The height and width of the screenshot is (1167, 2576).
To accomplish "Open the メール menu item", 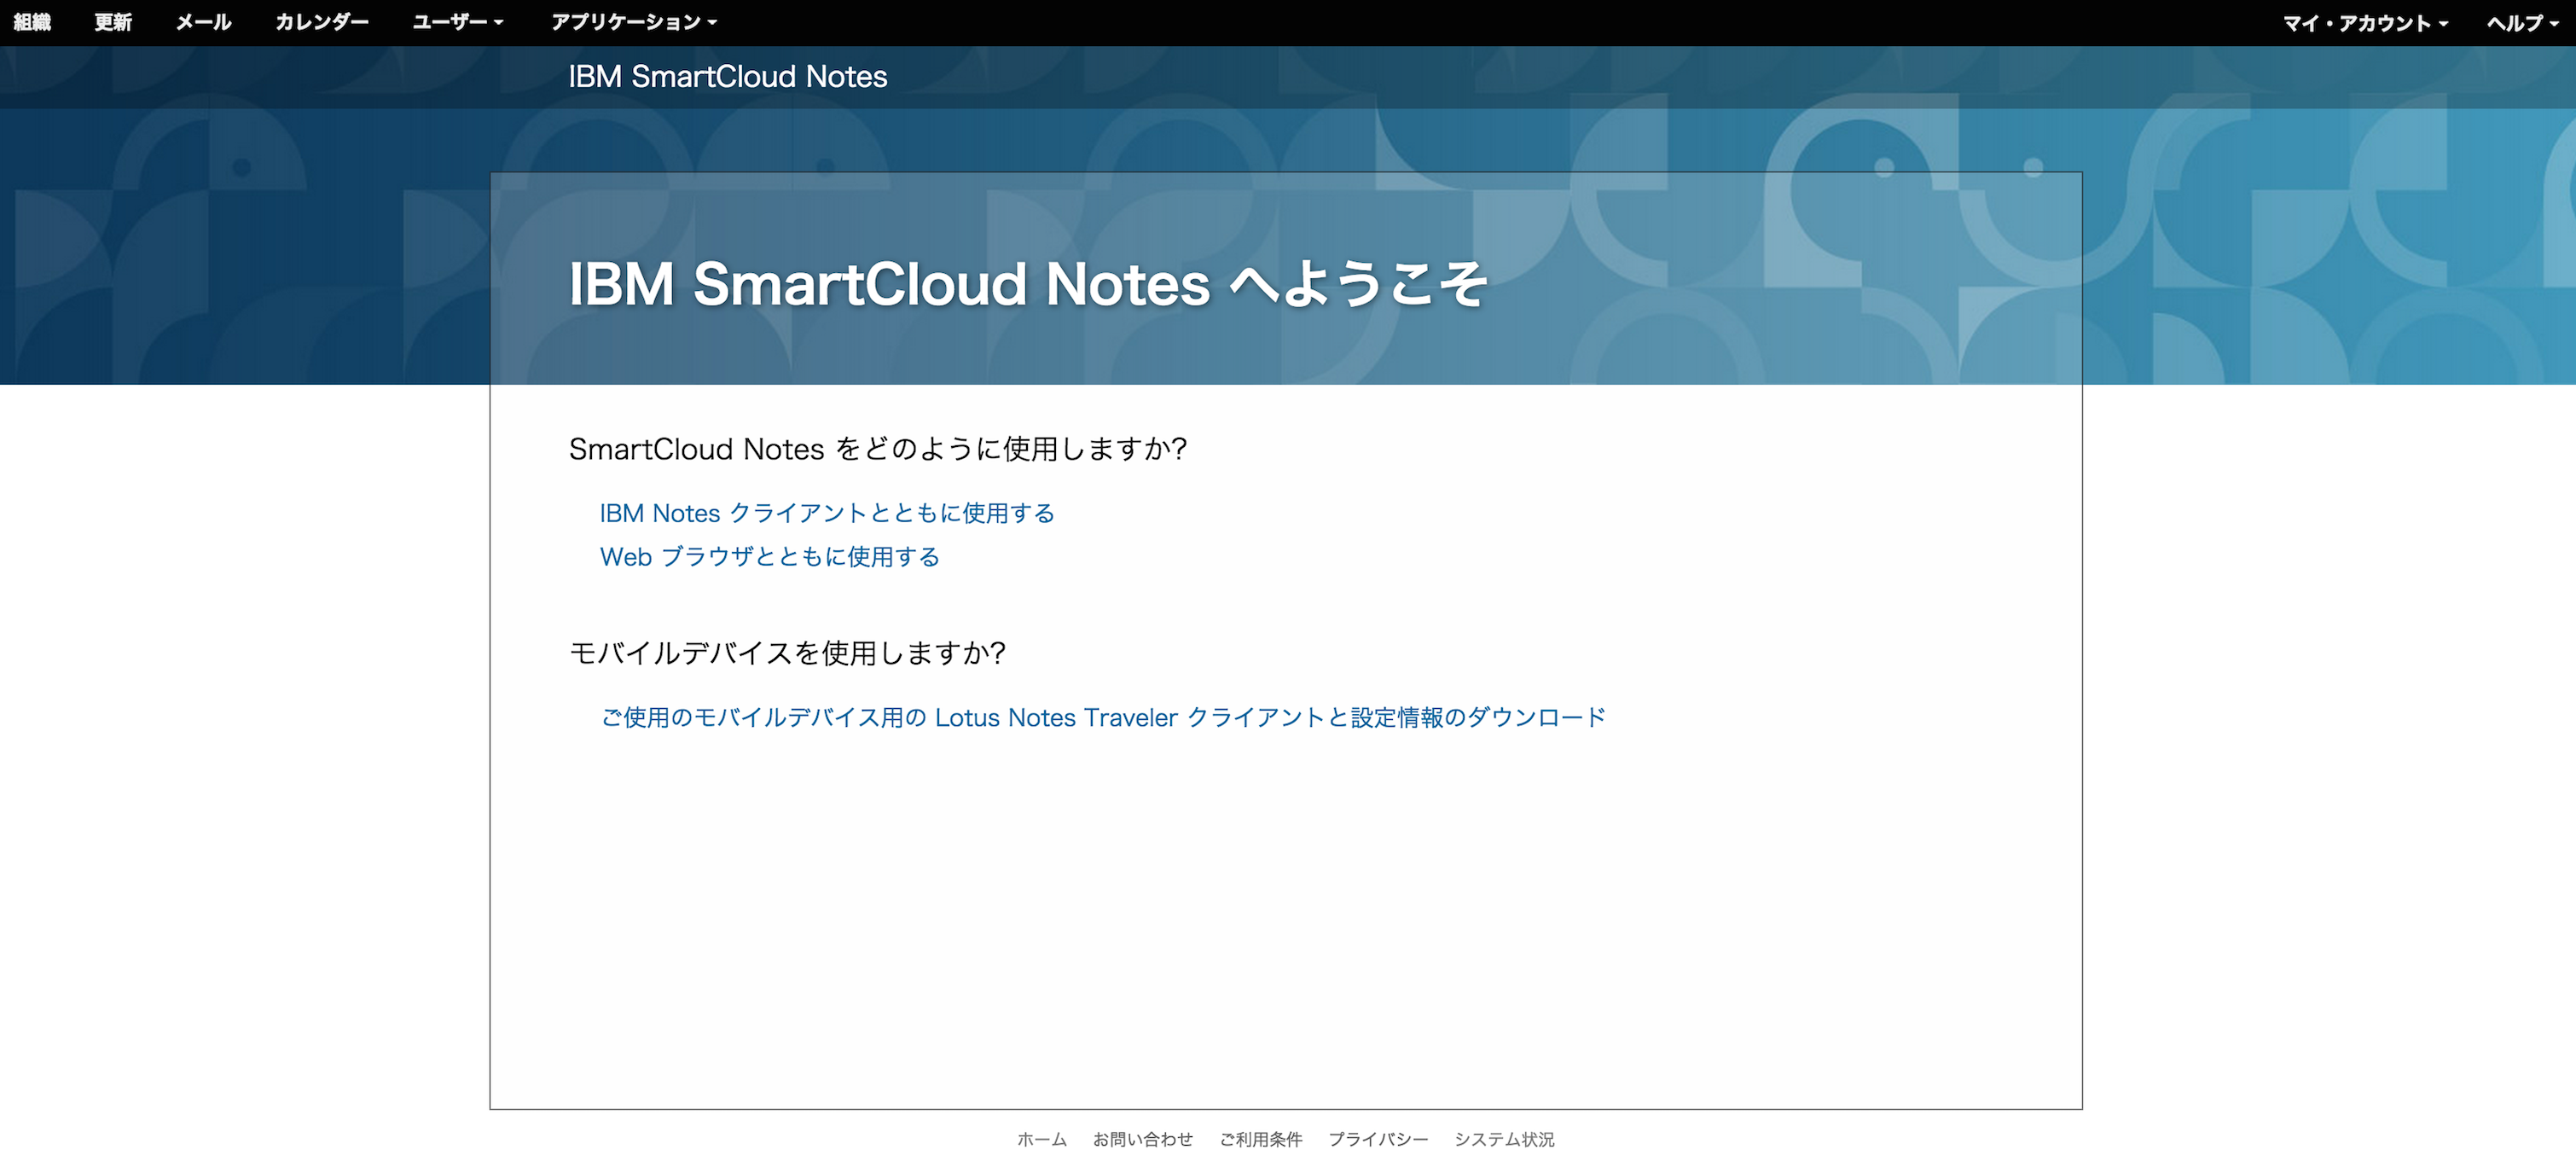I will coord(204,22).
